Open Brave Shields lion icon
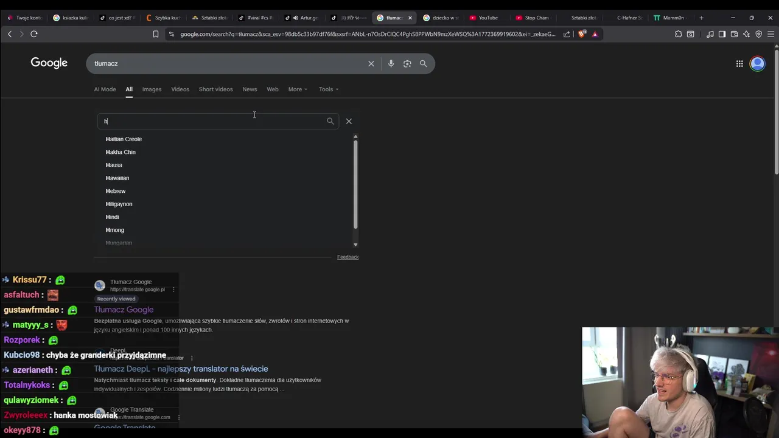 [582, 34]
